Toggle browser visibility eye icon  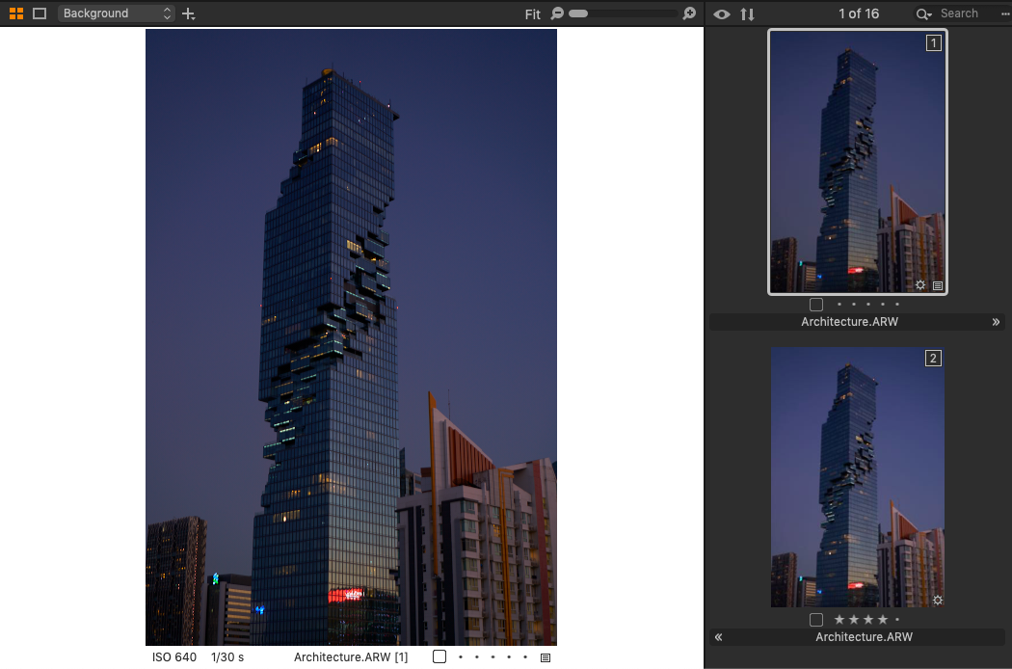coord(722,14)
